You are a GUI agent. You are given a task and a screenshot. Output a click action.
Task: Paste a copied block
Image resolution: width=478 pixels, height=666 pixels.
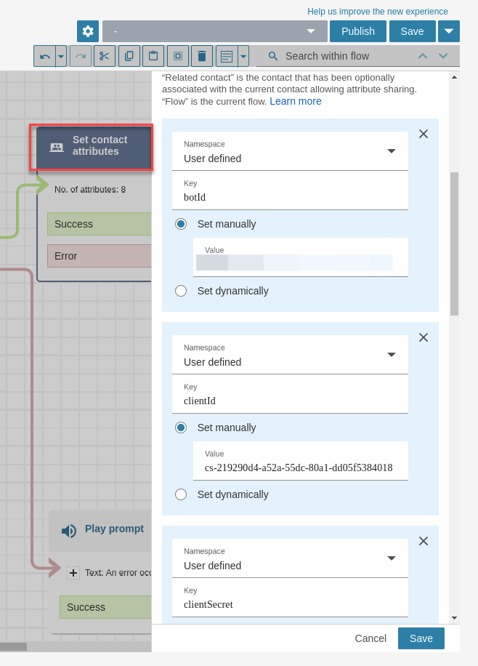point(153,56)
